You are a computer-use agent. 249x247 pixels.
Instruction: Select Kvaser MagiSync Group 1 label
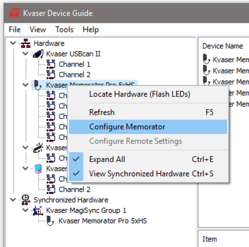pos(86,210)
